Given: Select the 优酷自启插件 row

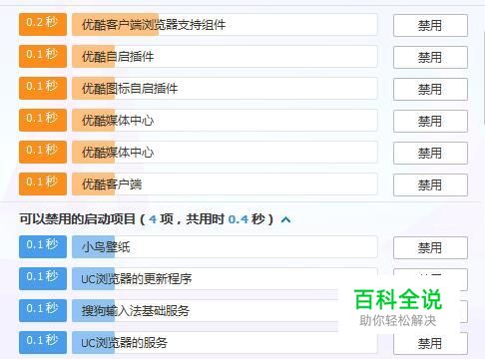Looking at the screenshot, I should pyautogui.click(x=225, y=57).
